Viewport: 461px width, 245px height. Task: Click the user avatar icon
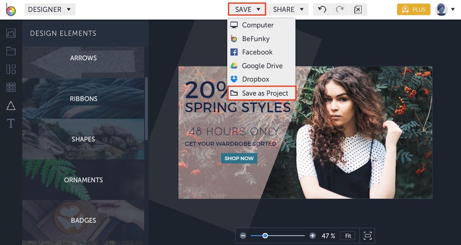[441, 9]
